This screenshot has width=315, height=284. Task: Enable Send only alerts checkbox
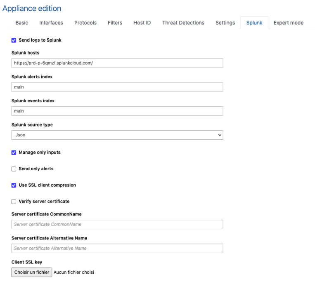pyautogui.click(x=14, y=169)
